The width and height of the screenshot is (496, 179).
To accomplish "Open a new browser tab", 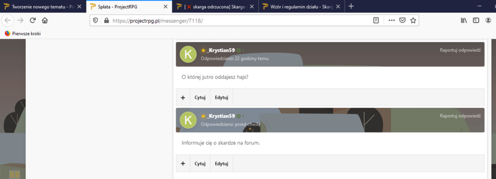I will [351, 6].
